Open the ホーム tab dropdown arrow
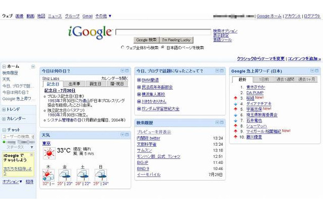 coord(33,67)
